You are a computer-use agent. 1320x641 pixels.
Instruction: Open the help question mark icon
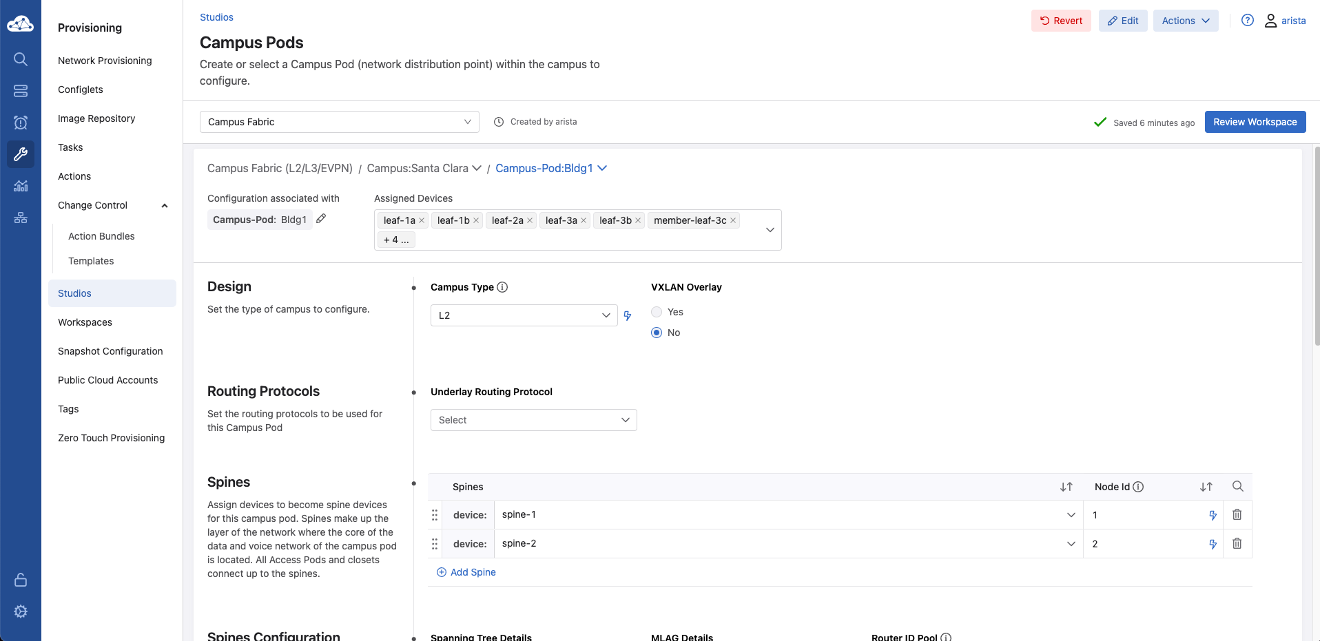tap(1247, 21)
